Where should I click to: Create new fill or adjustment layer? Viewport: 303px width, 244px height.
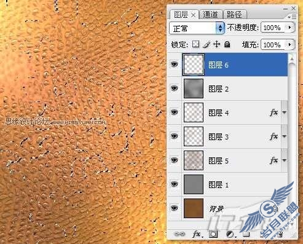pyautogui.click(x=230, y=234)
